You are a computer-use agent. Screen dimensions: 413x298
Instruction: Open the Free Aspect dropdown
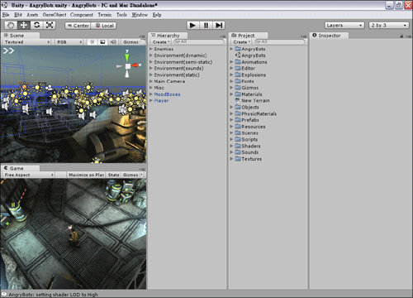(x=28, y=175)
